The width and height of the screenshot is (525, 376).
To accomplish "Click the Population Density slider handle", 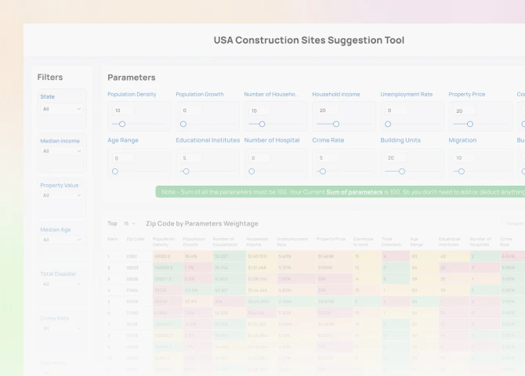I will coord(122,124).
